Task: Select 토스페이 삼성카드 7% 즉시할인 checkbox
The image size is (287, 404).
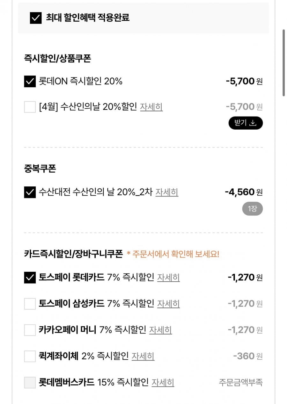Action: (30, 304)
